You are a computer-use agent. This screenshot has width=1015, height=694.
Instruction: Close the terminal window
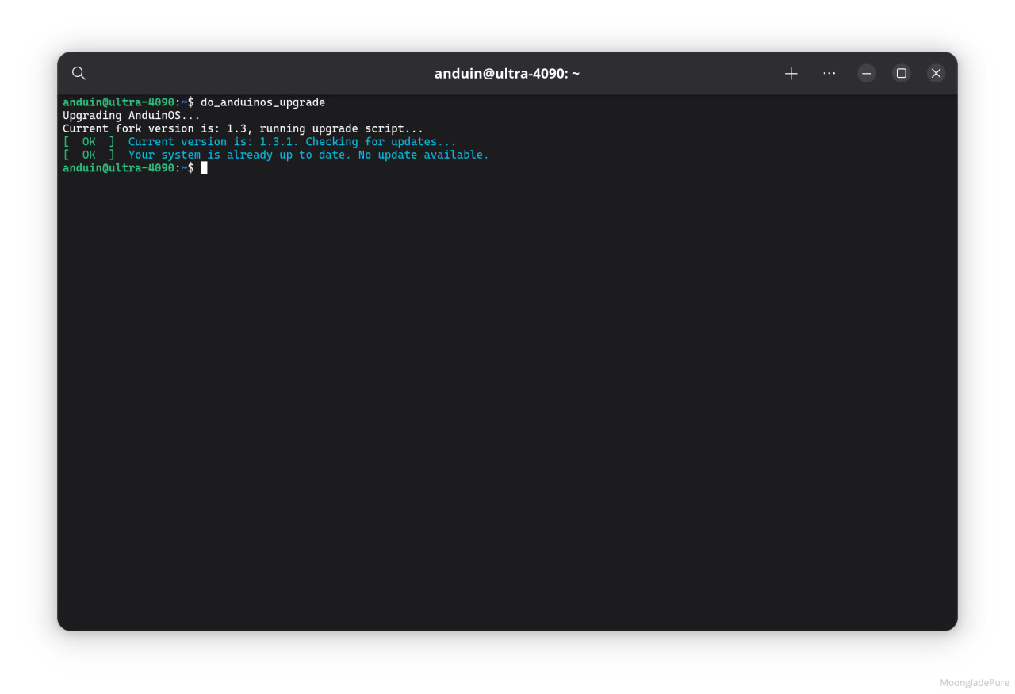936,73
